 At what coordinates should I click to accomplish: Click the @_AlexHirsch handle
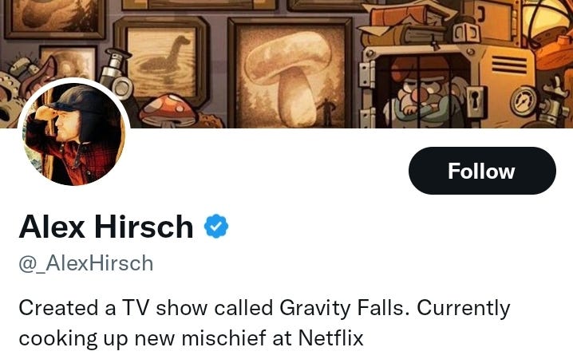86,263
